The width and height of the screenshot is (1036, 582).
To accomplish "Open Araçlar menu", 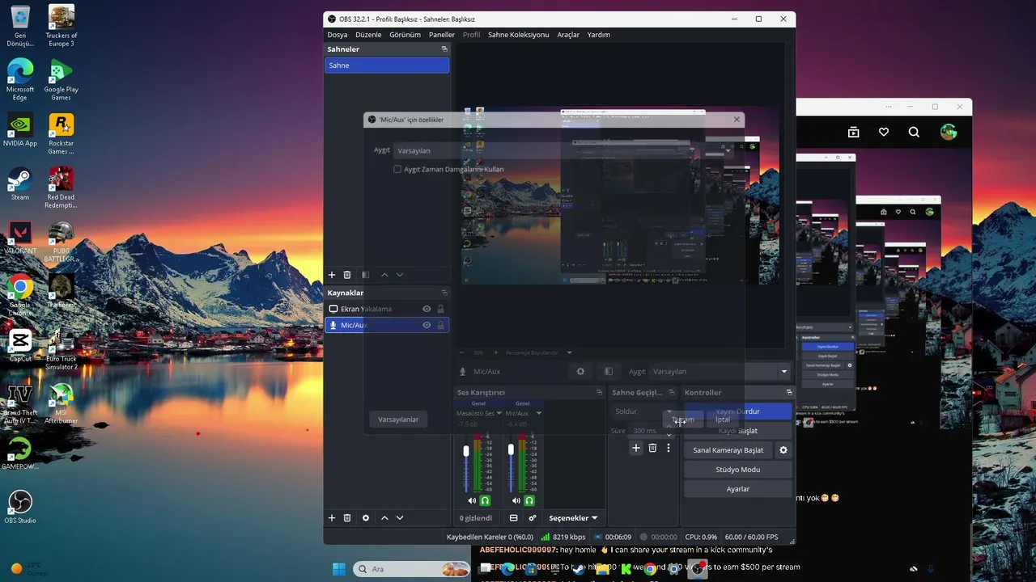I will coord(568,35).
